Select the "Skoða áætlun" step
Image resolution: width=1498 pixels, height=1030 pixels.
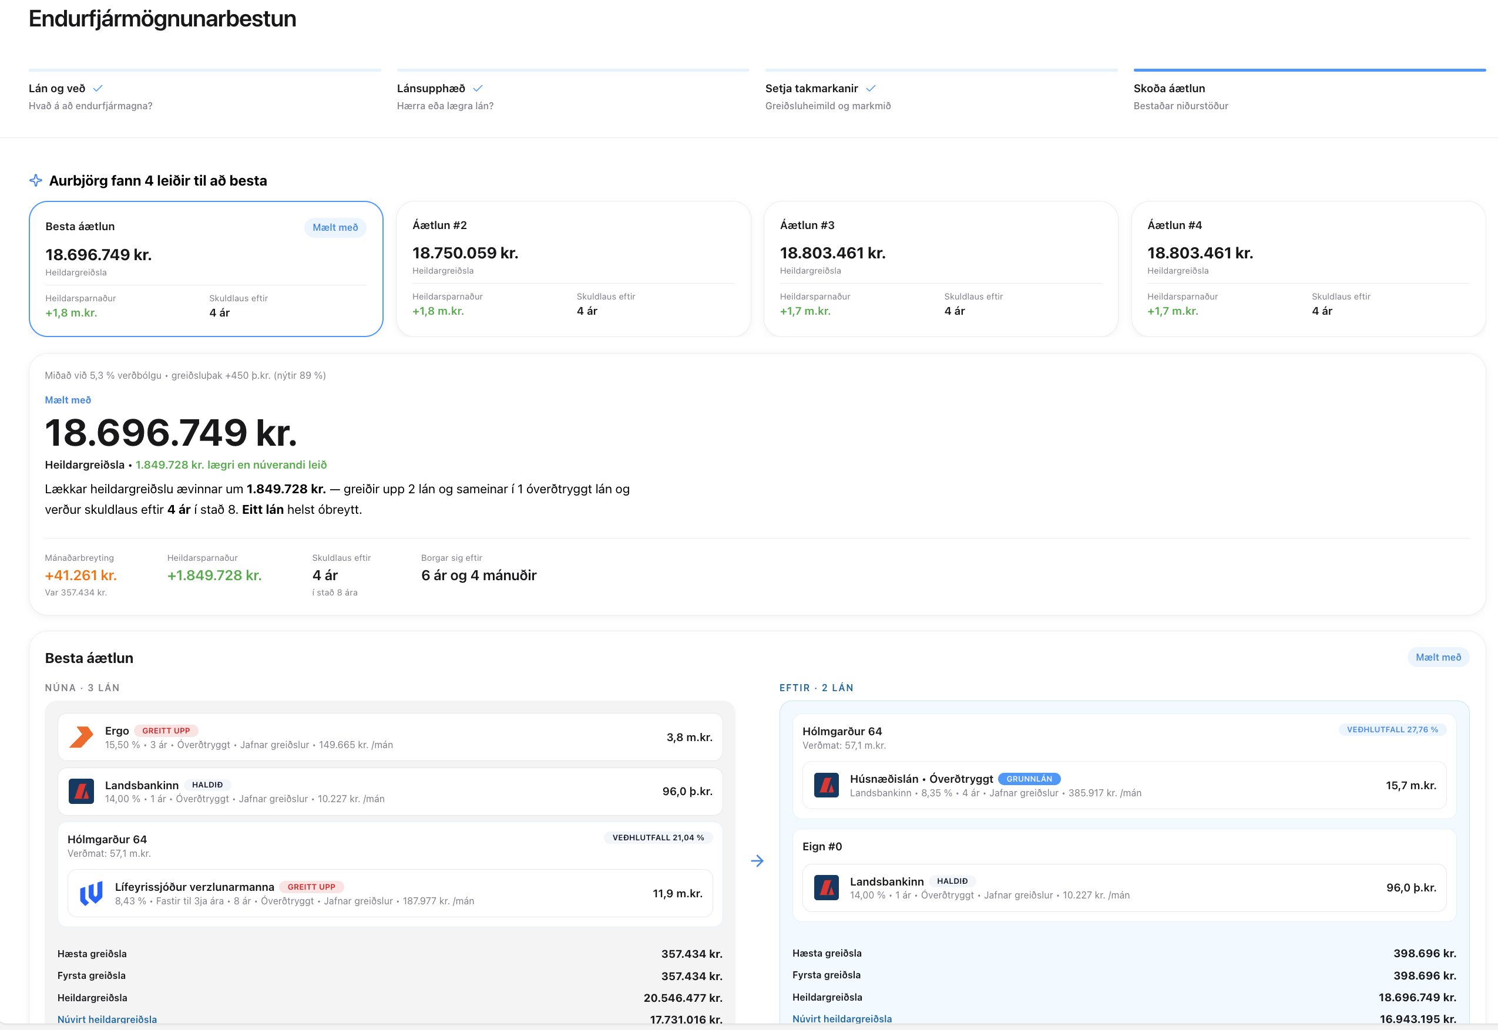click(x=1309, y=90)
